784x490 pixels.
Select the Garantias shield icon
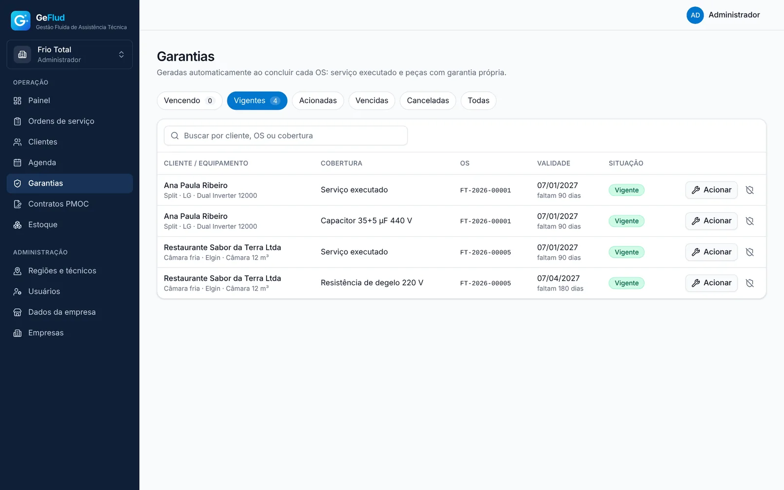(18, 183)
